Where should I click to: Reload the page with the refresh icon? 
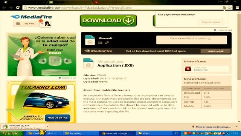(x=18, y=8)
